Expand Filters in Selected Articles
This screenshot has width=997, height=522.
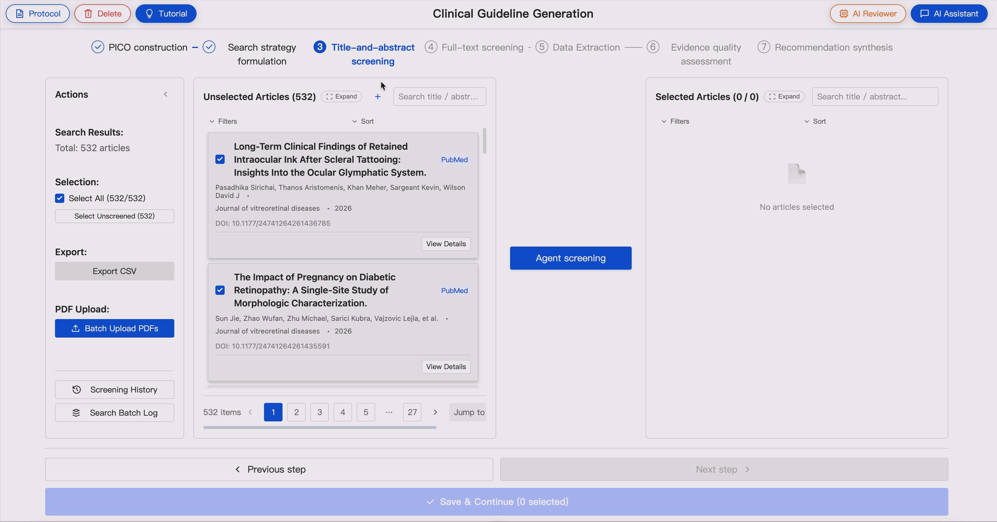(x=675, y=121)
